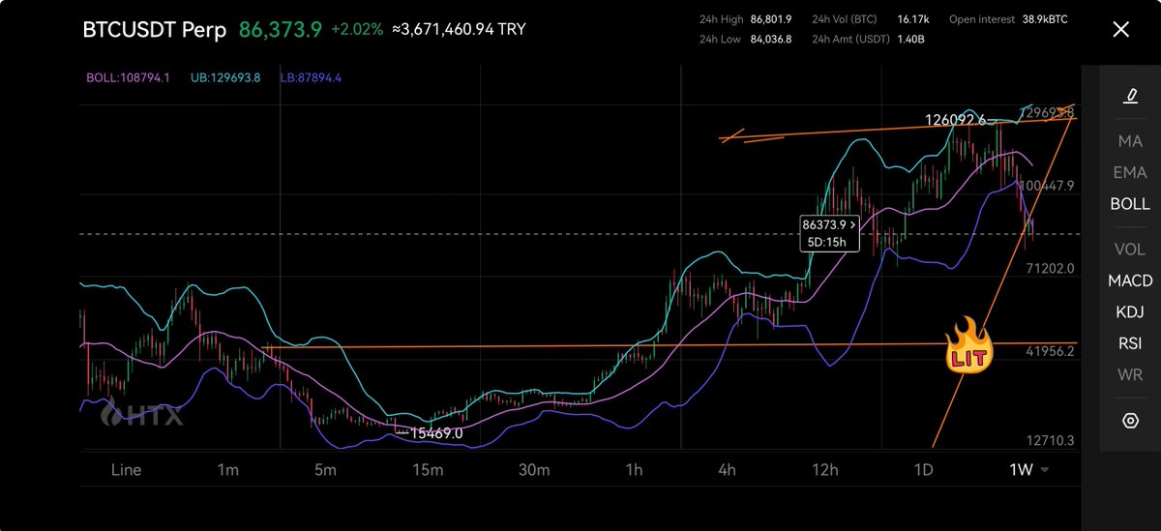Click the 126092.6 high price marker
This screenshot has height=531, width=1161.
coord(955,120)
